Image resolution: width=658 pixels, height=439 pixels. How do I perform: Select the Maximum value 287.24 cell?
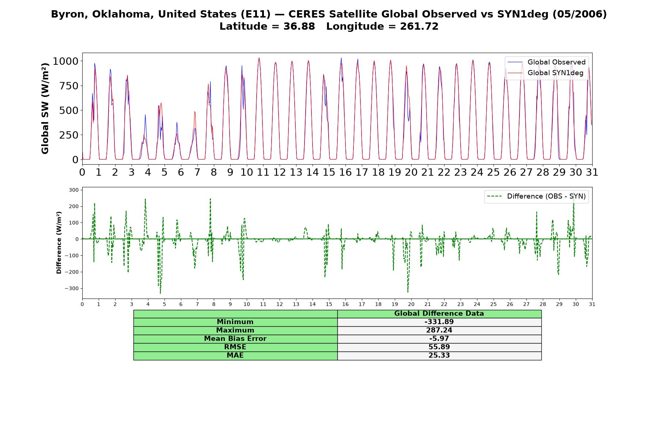pos(439,330)
